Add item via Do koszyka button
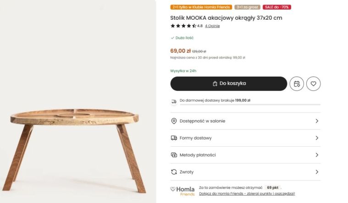The image size is (348, 203). pos(229,84)
